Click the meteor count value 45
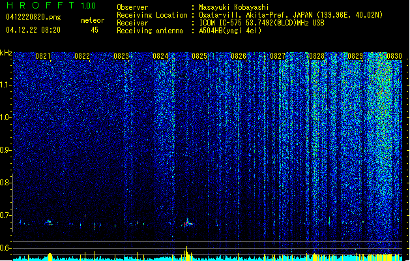The image size is (410, 261). [x=95, y=30]
